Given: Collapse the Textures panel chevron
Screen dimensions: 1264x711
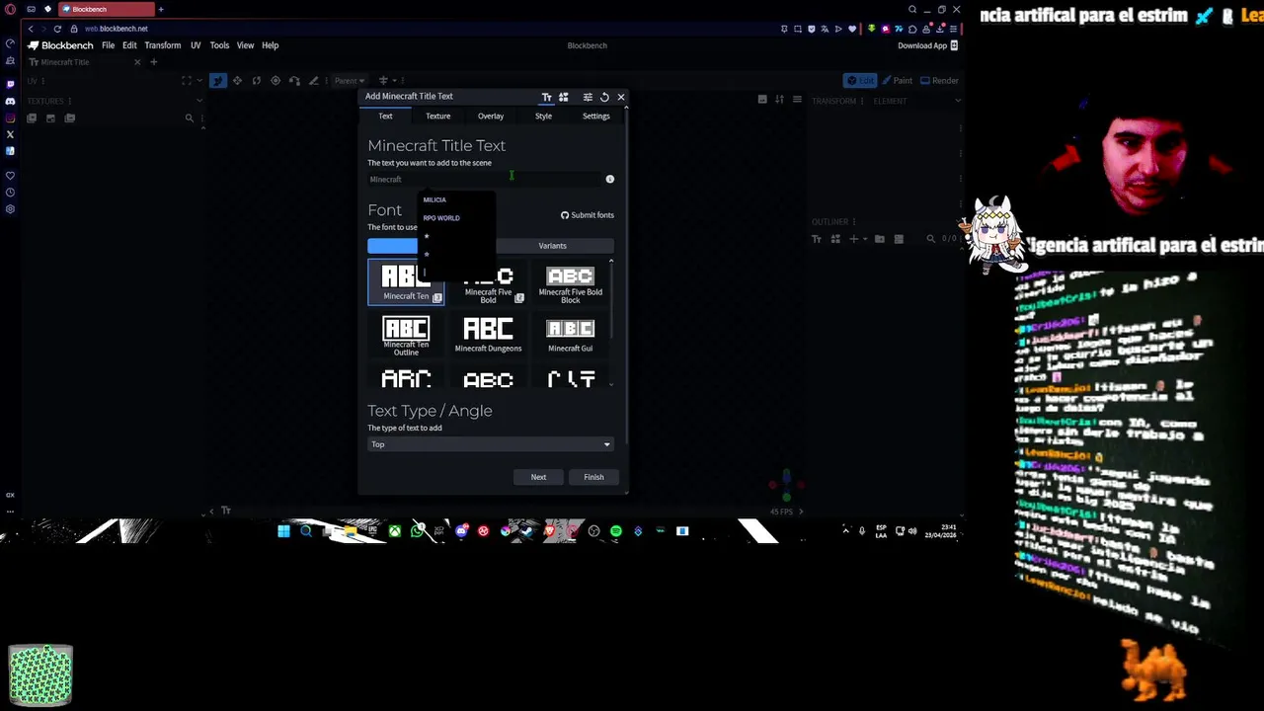Looking at the screenshot, I should [x=199, y=101].
